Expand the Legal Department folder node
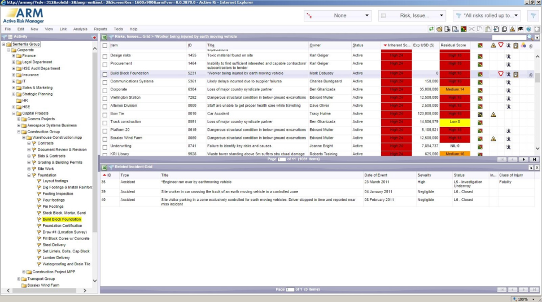The image size is (542, 302). coord(14,62)
